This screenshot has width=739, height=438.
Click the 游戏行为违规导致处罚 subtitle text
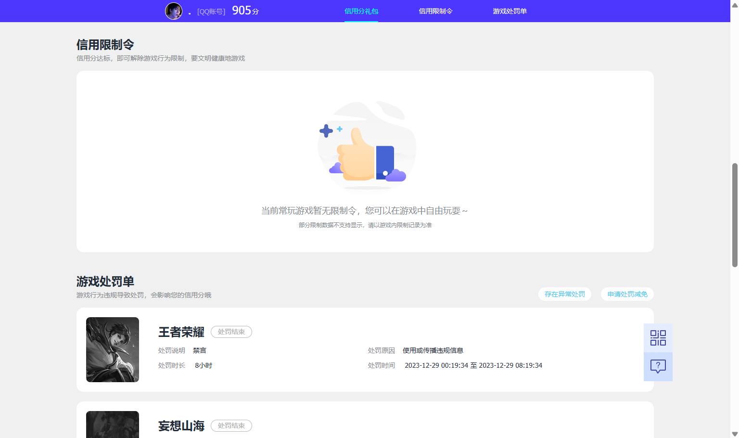click(144, 295)
